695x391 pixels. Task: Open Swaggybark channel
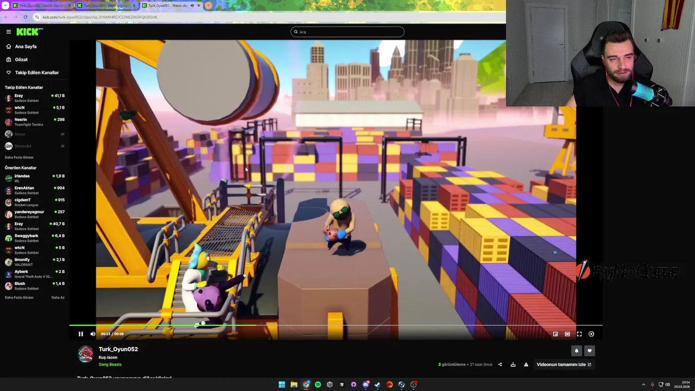pyautogui.click(x=35, y=238)
